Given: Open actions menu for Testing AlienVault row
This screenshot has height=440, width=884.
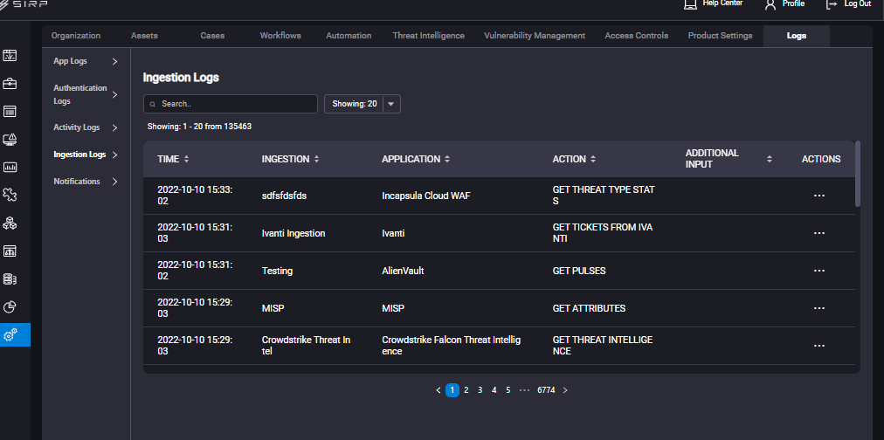Looking at the screenshot, I should pyautogui.click(x=819, y=271).
